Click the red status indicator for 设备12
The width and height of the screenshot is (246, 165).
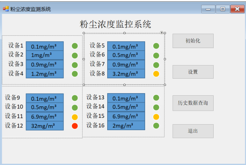[x=74, y=126]
